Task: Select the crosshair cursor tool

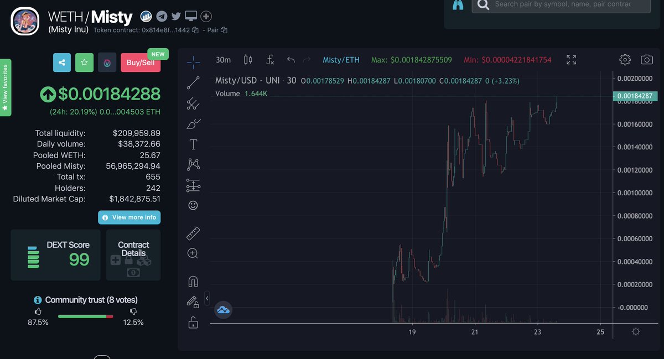Action: point(193,61)
